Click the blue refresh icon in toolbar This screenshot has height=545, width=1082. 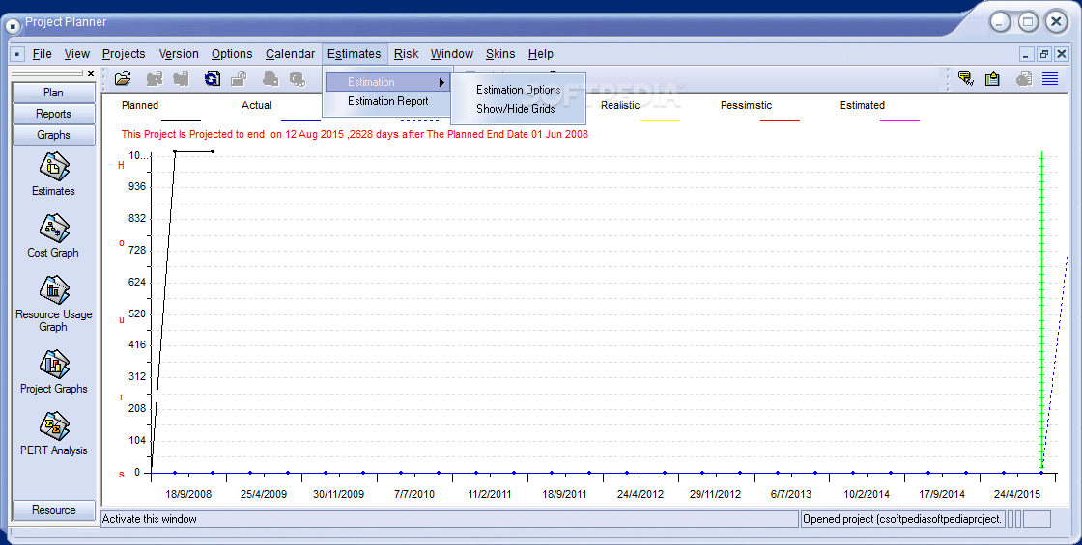pos(212,78)
